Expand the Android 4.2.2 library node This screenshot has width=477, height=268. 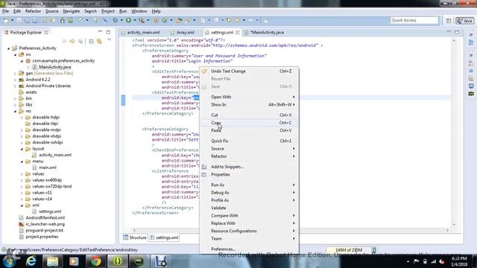tap(15, 80)
